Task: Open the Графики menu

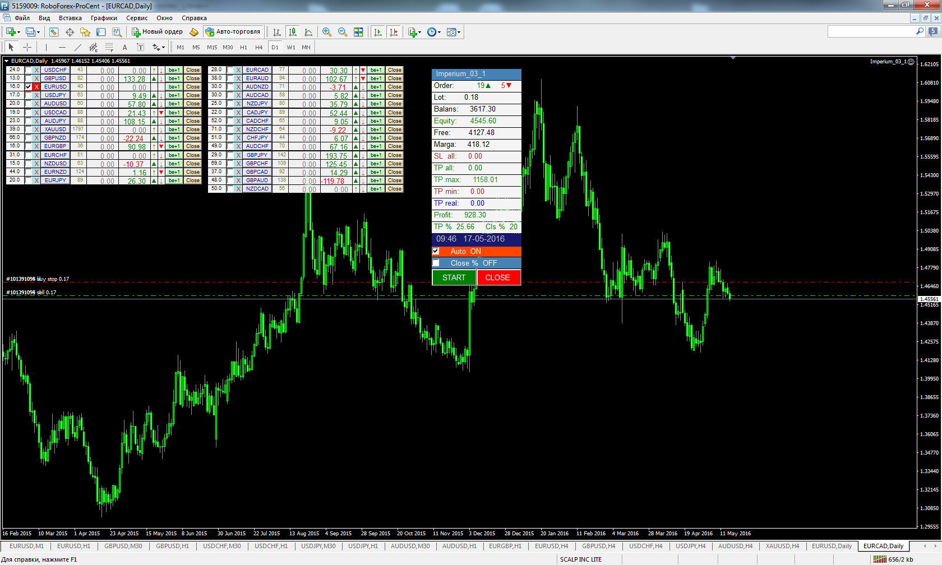Action: (x=104, y=18)
